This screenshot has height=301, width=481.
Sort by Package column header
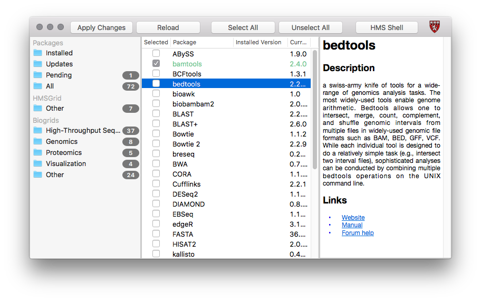(x=202, y=42)
